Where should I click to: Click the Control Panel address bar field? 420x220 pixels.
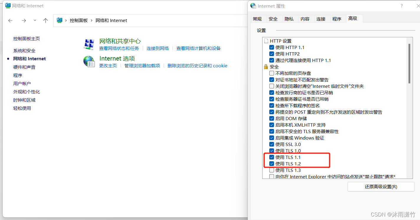coord(150,21)
